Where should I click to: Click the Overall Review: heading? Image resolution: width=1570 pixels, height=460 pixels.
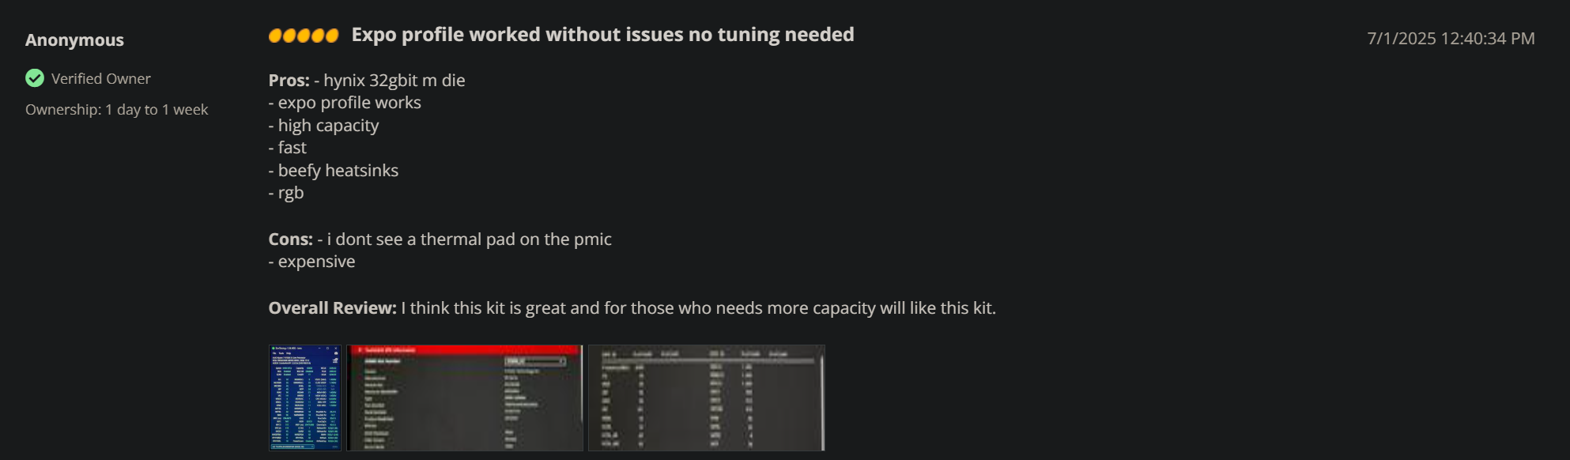click(x=332, y=308)
